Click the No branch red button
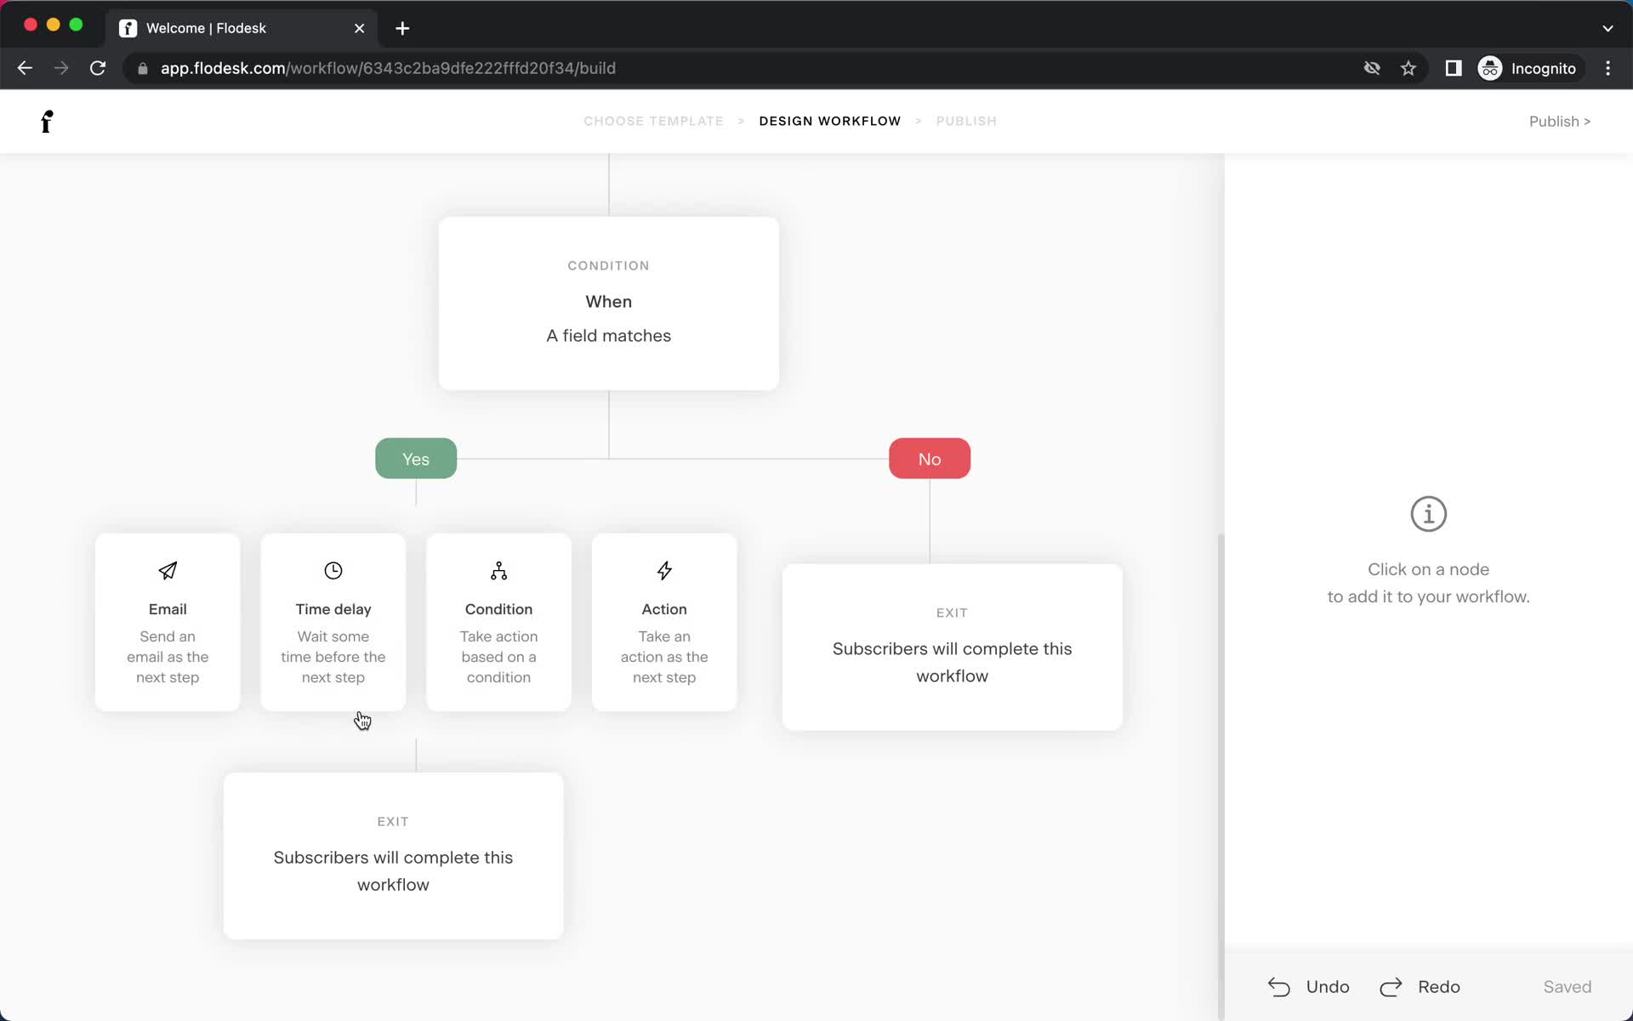Image resolution: width=1633 pixels, height=1021 pixels. (929, 459)
